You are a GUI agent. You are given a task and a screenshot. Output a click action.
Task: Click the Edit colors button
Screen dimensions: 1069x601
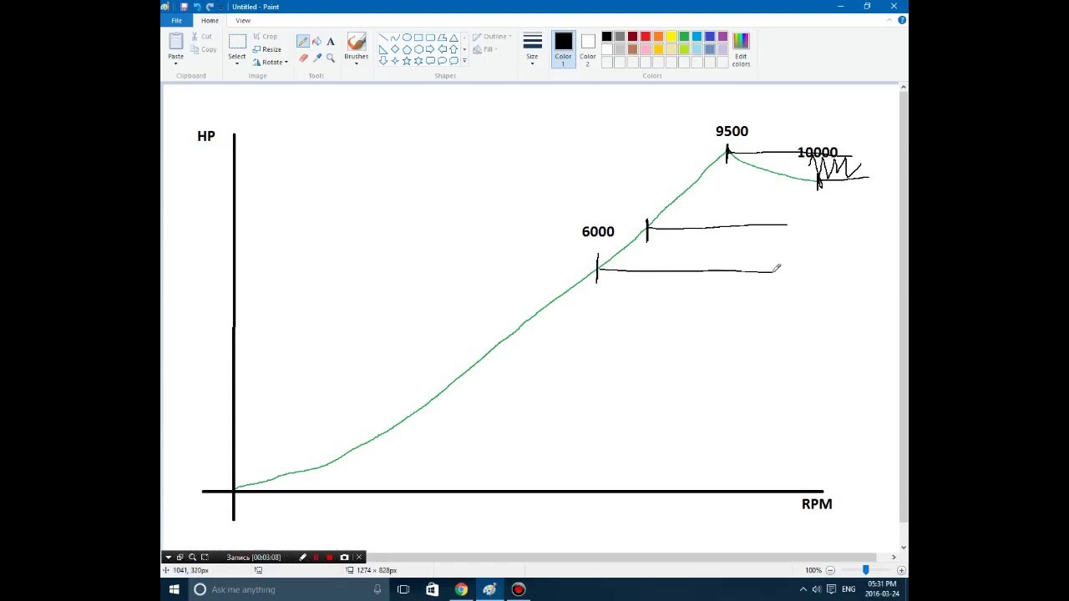click(741, 50)
